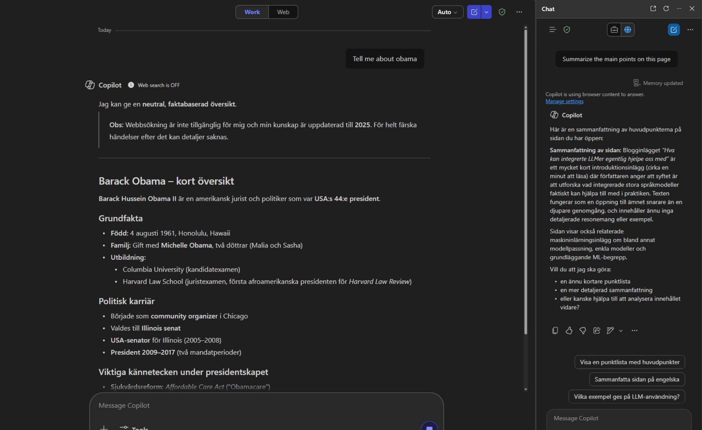Click the en mer detaljerad sammanfattning bullet
Screen dimensions: 702x430
606,290
